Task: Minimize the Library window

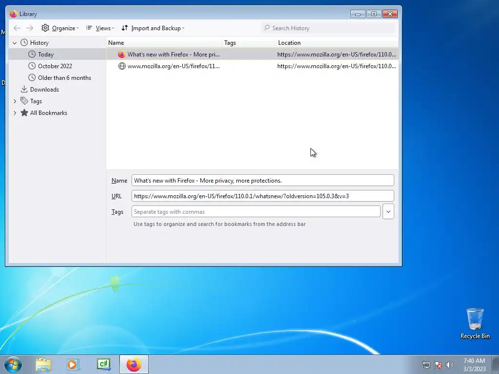Action: (358, 14)
